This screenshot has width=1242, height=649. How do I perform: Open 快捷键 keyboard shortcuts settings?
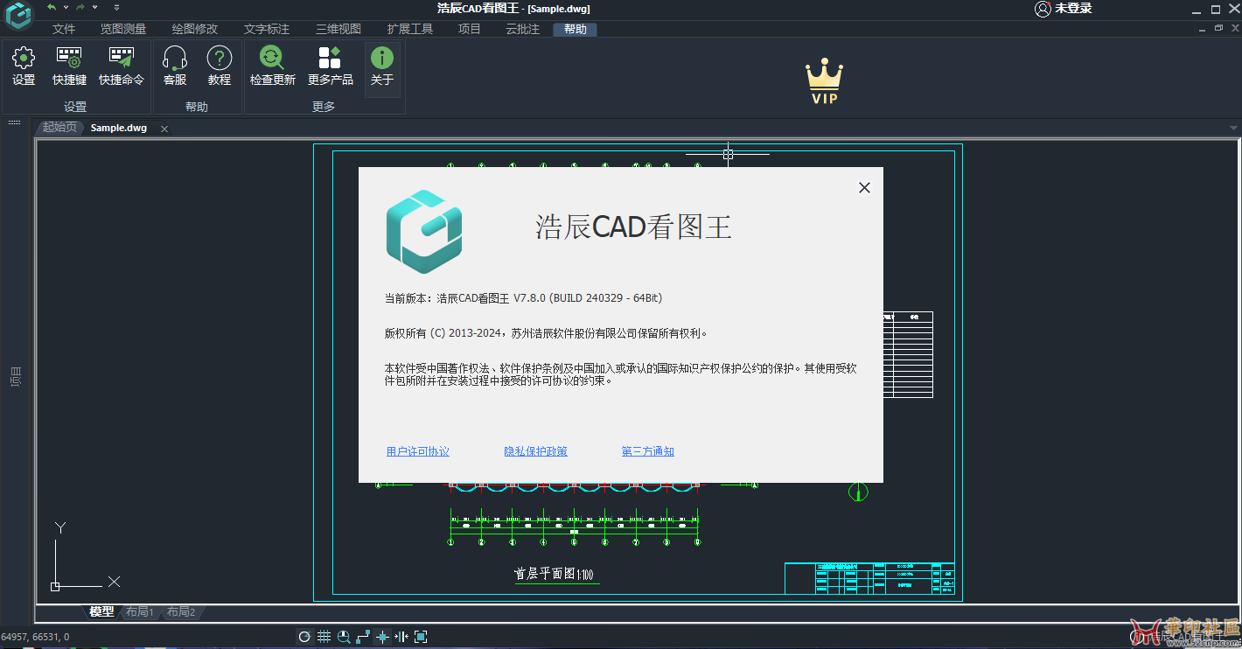(x=69, y=66)
